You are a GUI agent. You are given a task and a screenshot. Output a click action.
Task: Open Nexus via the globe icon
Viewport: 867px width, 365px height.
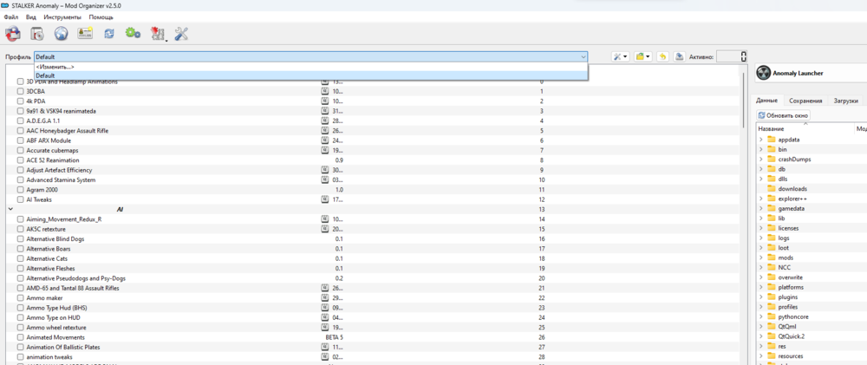click(x=61, y=34)
